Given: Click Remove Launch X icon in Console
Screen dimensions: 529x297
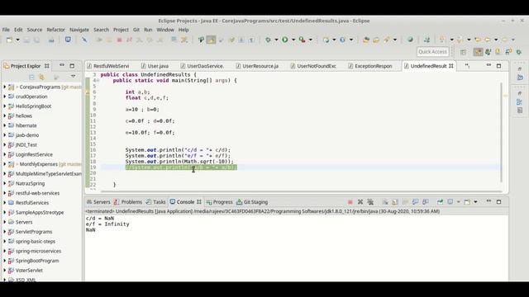Looking at the screenshot, I should [360, 202].
